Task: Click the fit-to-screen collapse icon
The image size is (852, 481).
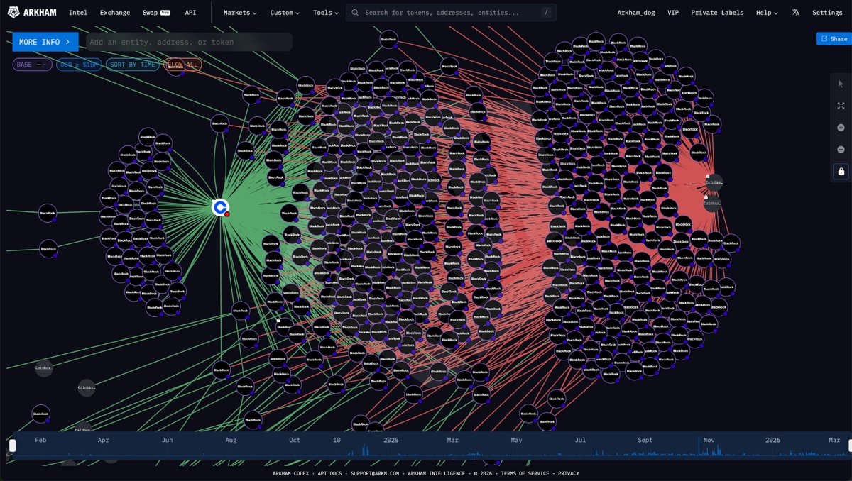Action: (x=841, y=106)
